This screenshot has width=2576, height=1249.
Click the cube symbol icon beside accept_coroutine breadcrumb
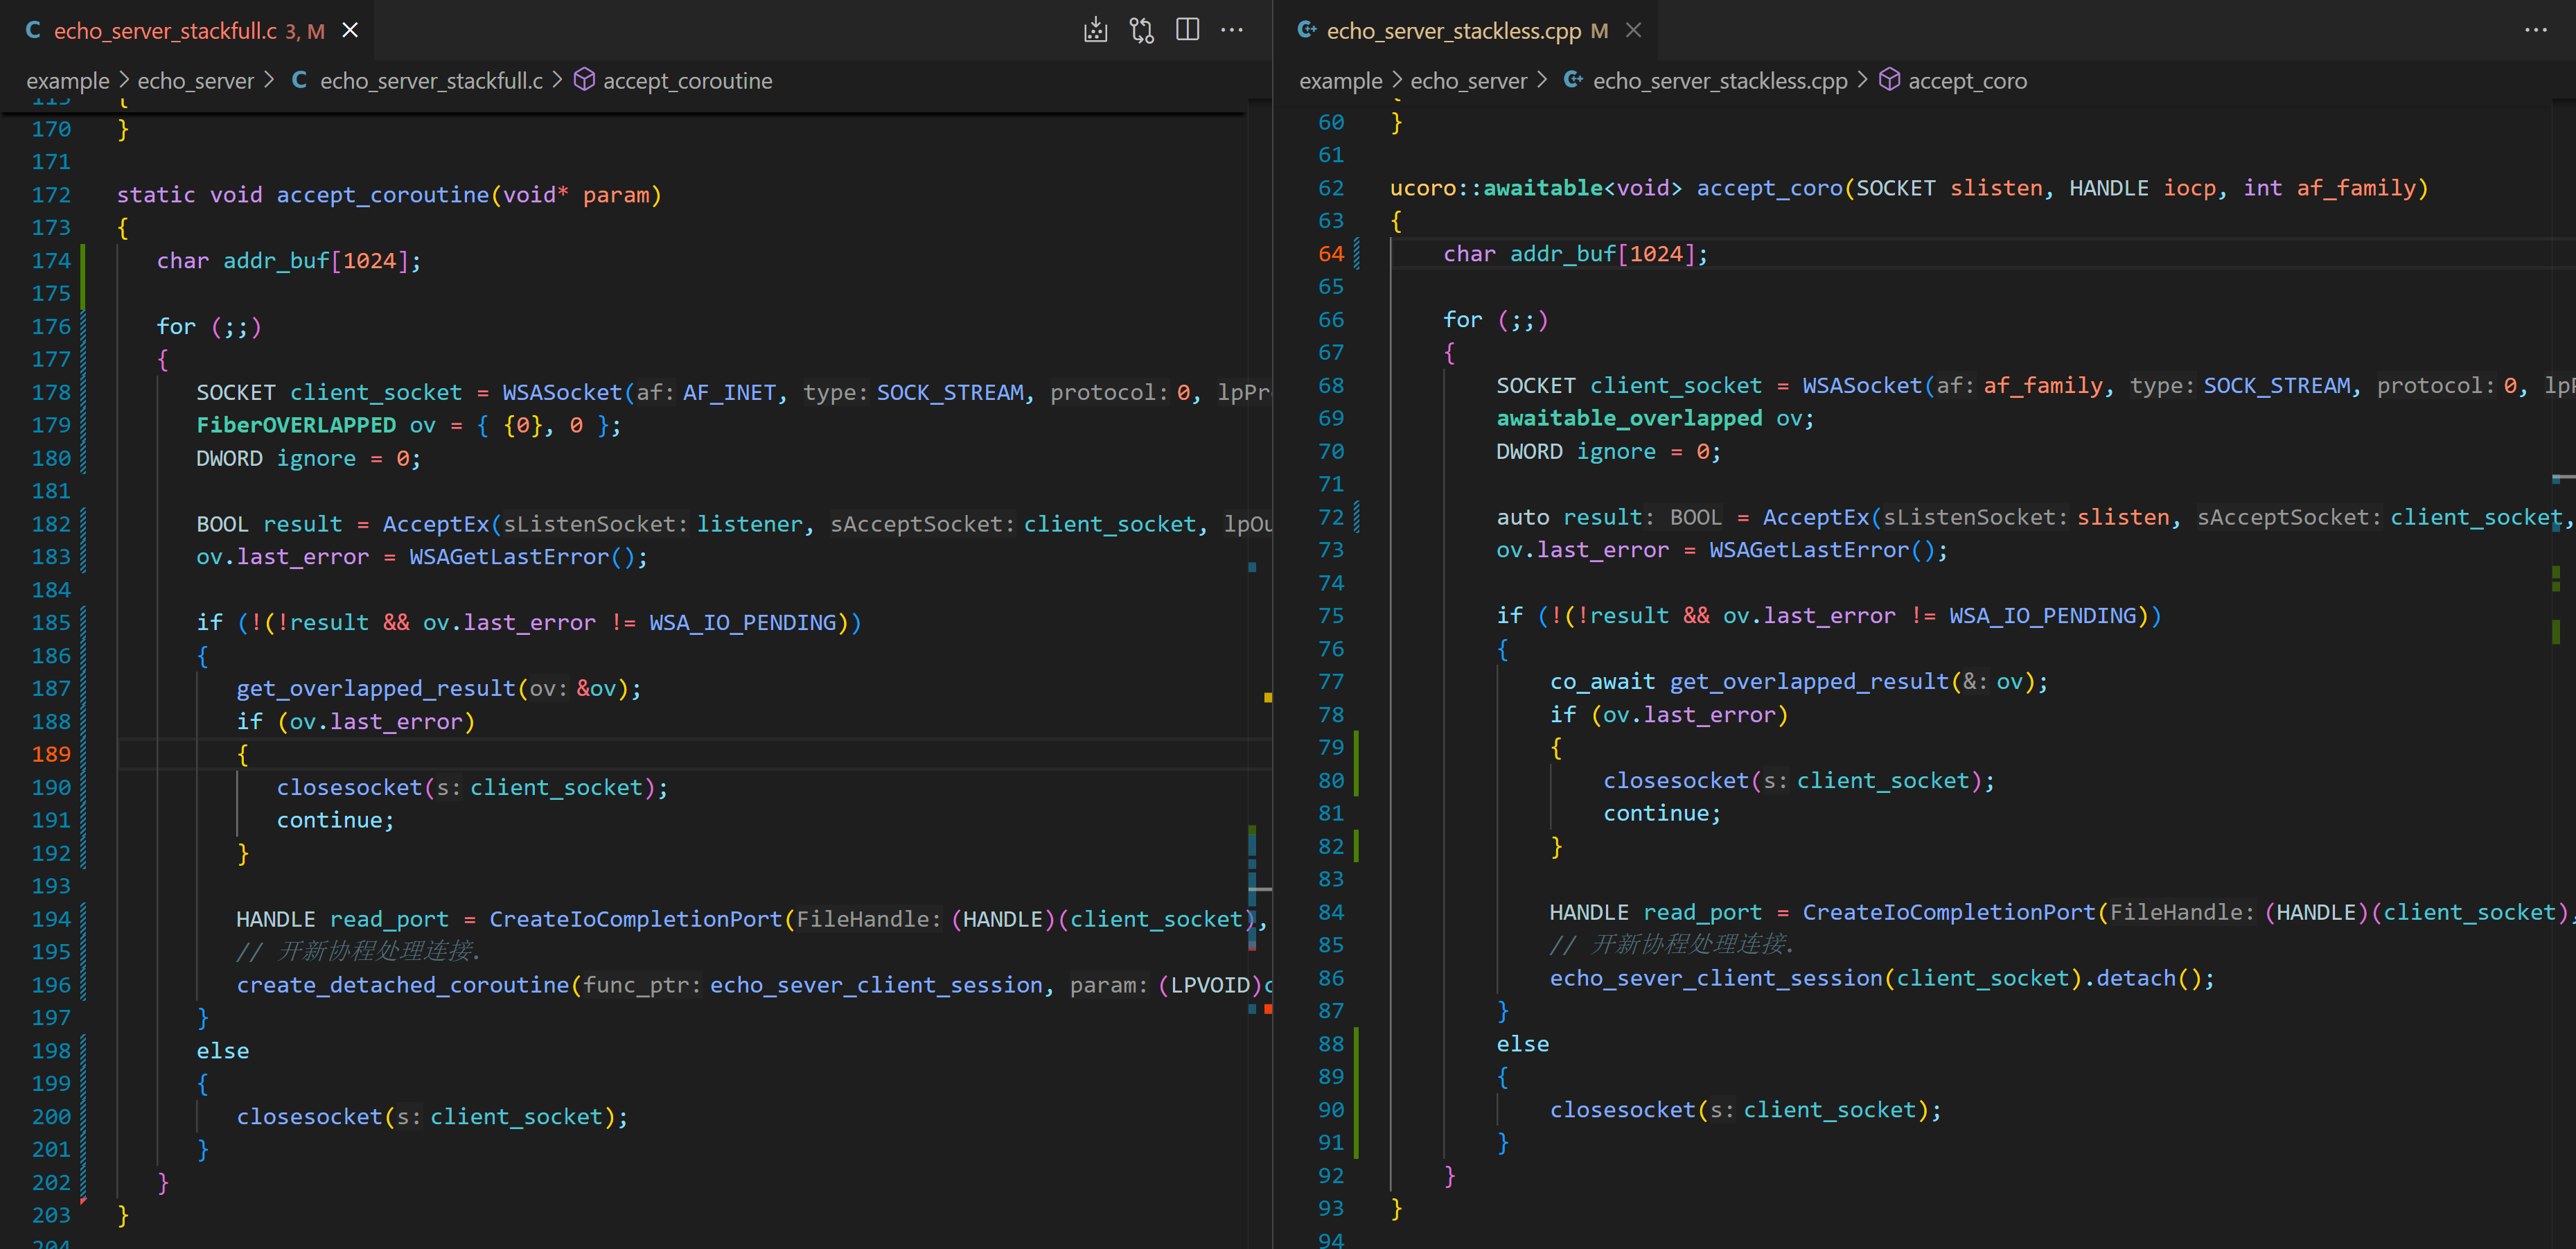[x=584, y=80]
